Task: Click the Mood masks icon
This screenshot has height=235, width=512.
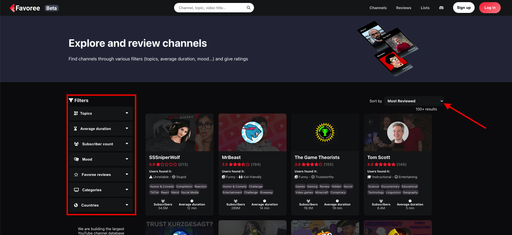Action: pos(76,159)
